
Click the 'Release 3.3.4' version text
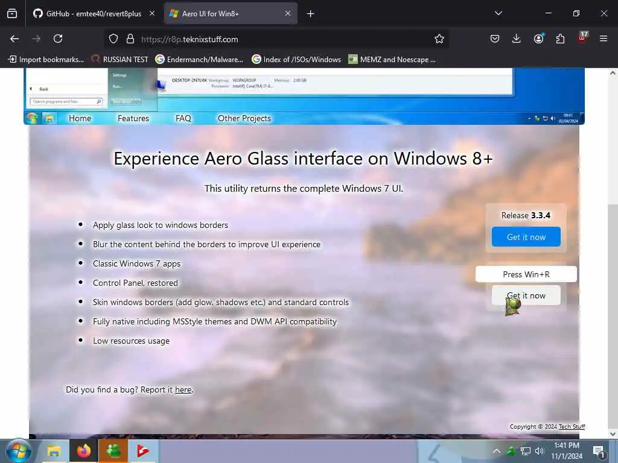[x=526, y=215]
